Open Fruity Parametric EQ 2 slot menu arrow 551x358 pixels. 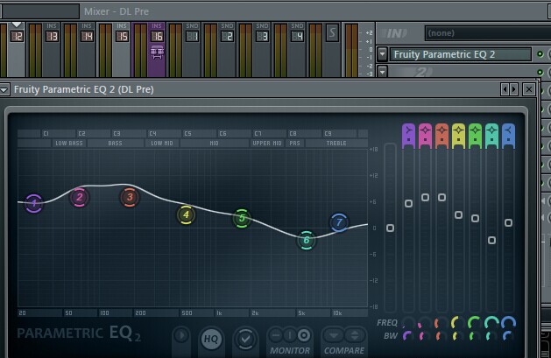pos(382,54)
